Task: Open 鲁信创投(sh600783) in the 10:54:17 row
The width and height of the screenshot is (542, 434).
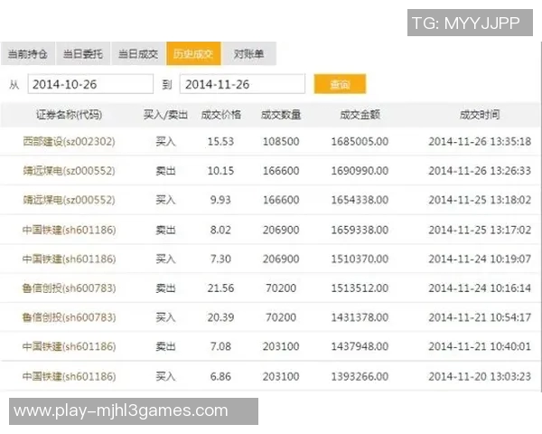Action: click(70, 317)
